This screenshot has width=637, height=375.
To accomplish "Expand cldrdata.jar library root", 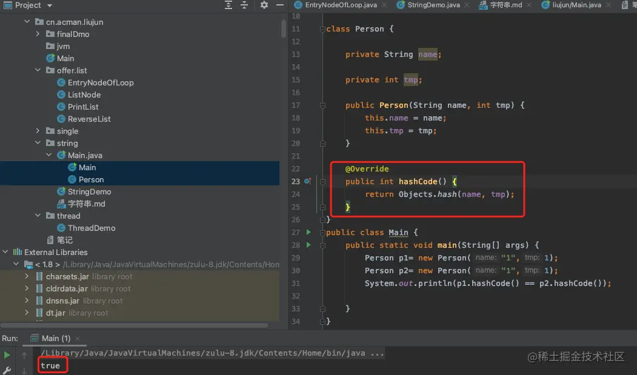I will (27, 288).
